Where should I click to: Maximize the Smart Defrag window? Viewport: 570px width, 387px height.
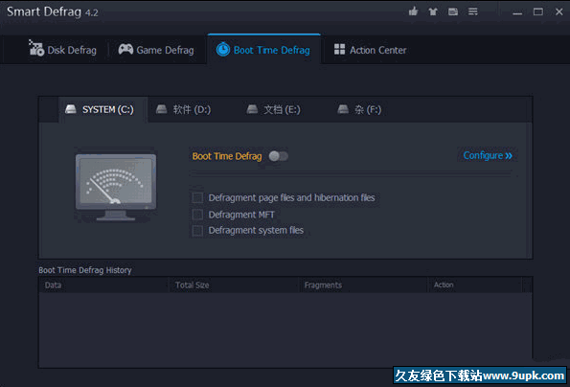(x=538, y=11)
